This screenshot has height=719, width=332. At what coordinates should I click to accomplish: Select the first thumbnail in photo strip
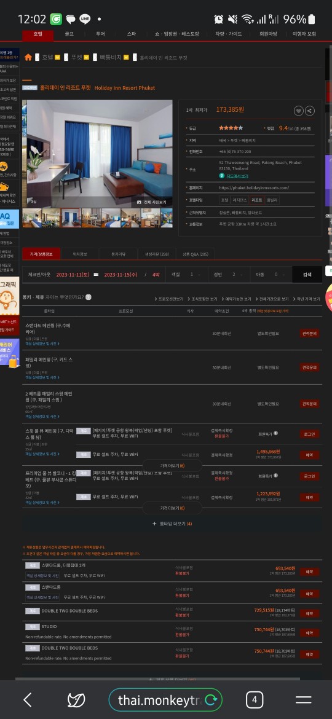tap(31, 218)
